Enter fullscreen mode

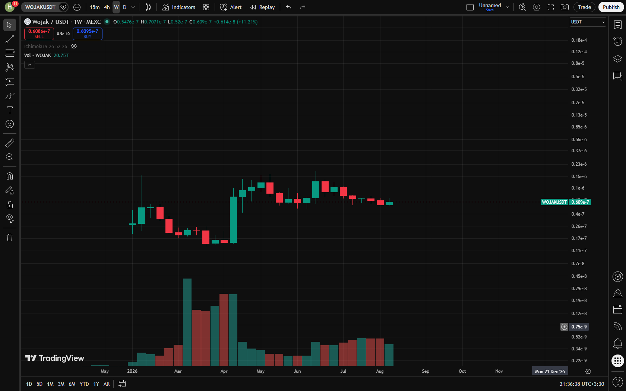tap(551, 7)
